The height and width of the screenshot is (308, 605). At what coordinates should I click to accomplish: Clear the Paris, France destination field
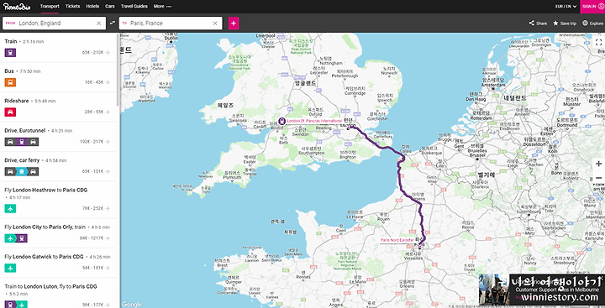click(x=215, y=23)
